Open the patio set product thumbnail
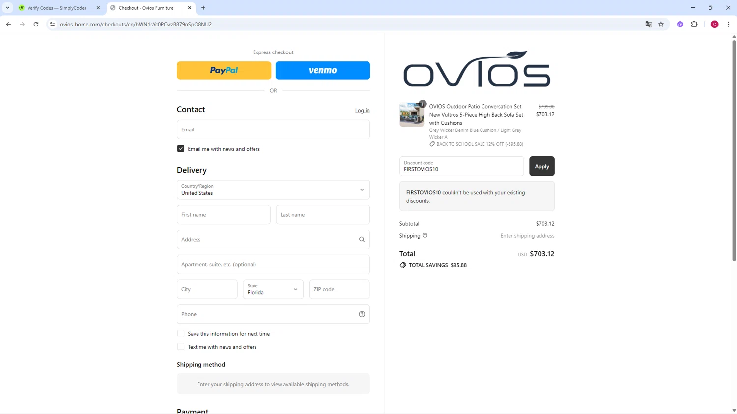 (x=412, y=114)
